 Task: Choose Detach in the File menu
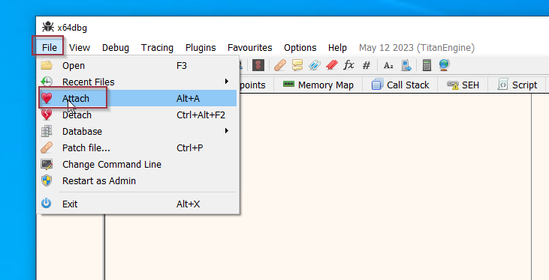[137, 115]
